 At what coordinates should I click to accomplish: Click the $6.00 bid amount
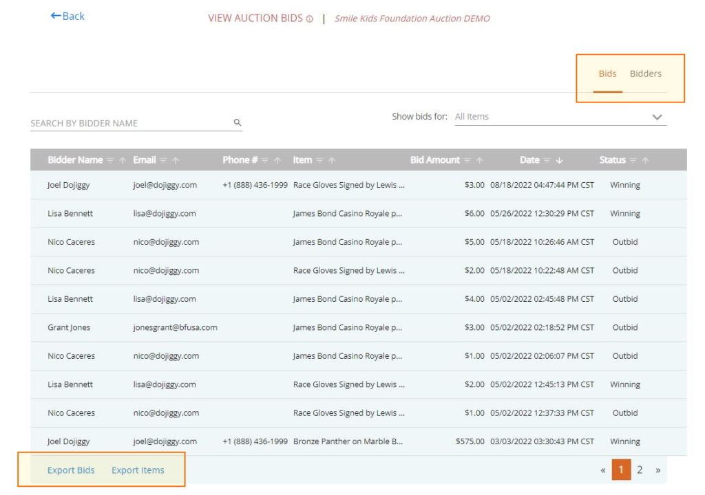[x=474, y=213]
